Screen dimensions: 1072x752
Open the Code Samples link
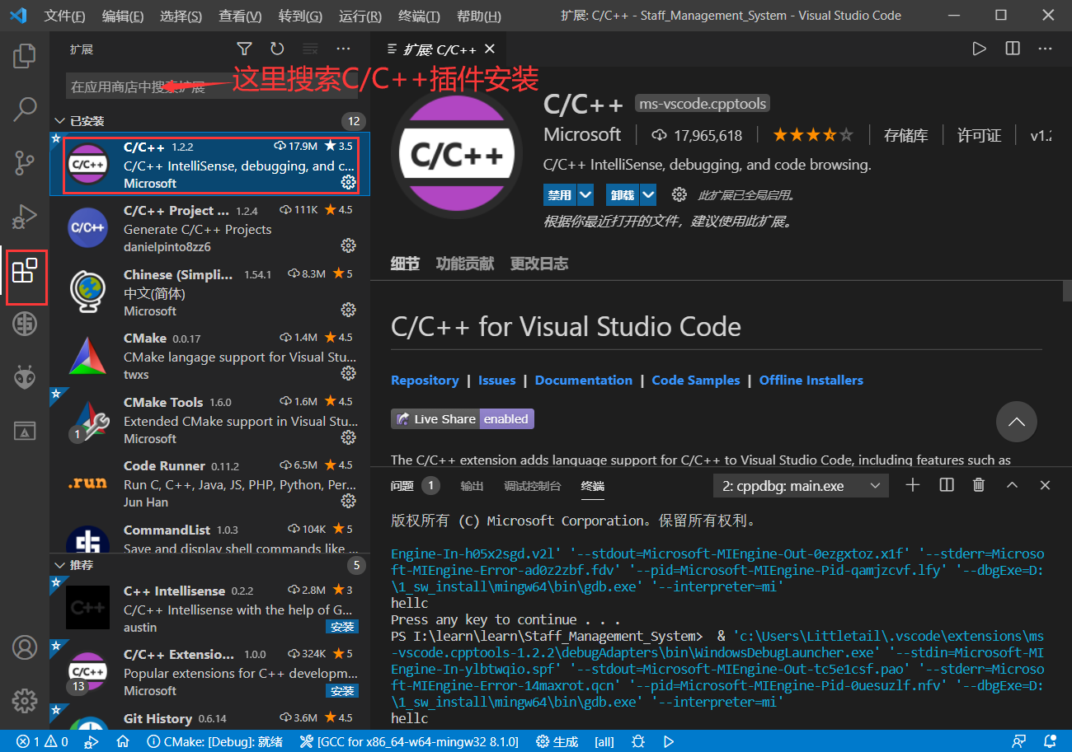tap(696, 380)
